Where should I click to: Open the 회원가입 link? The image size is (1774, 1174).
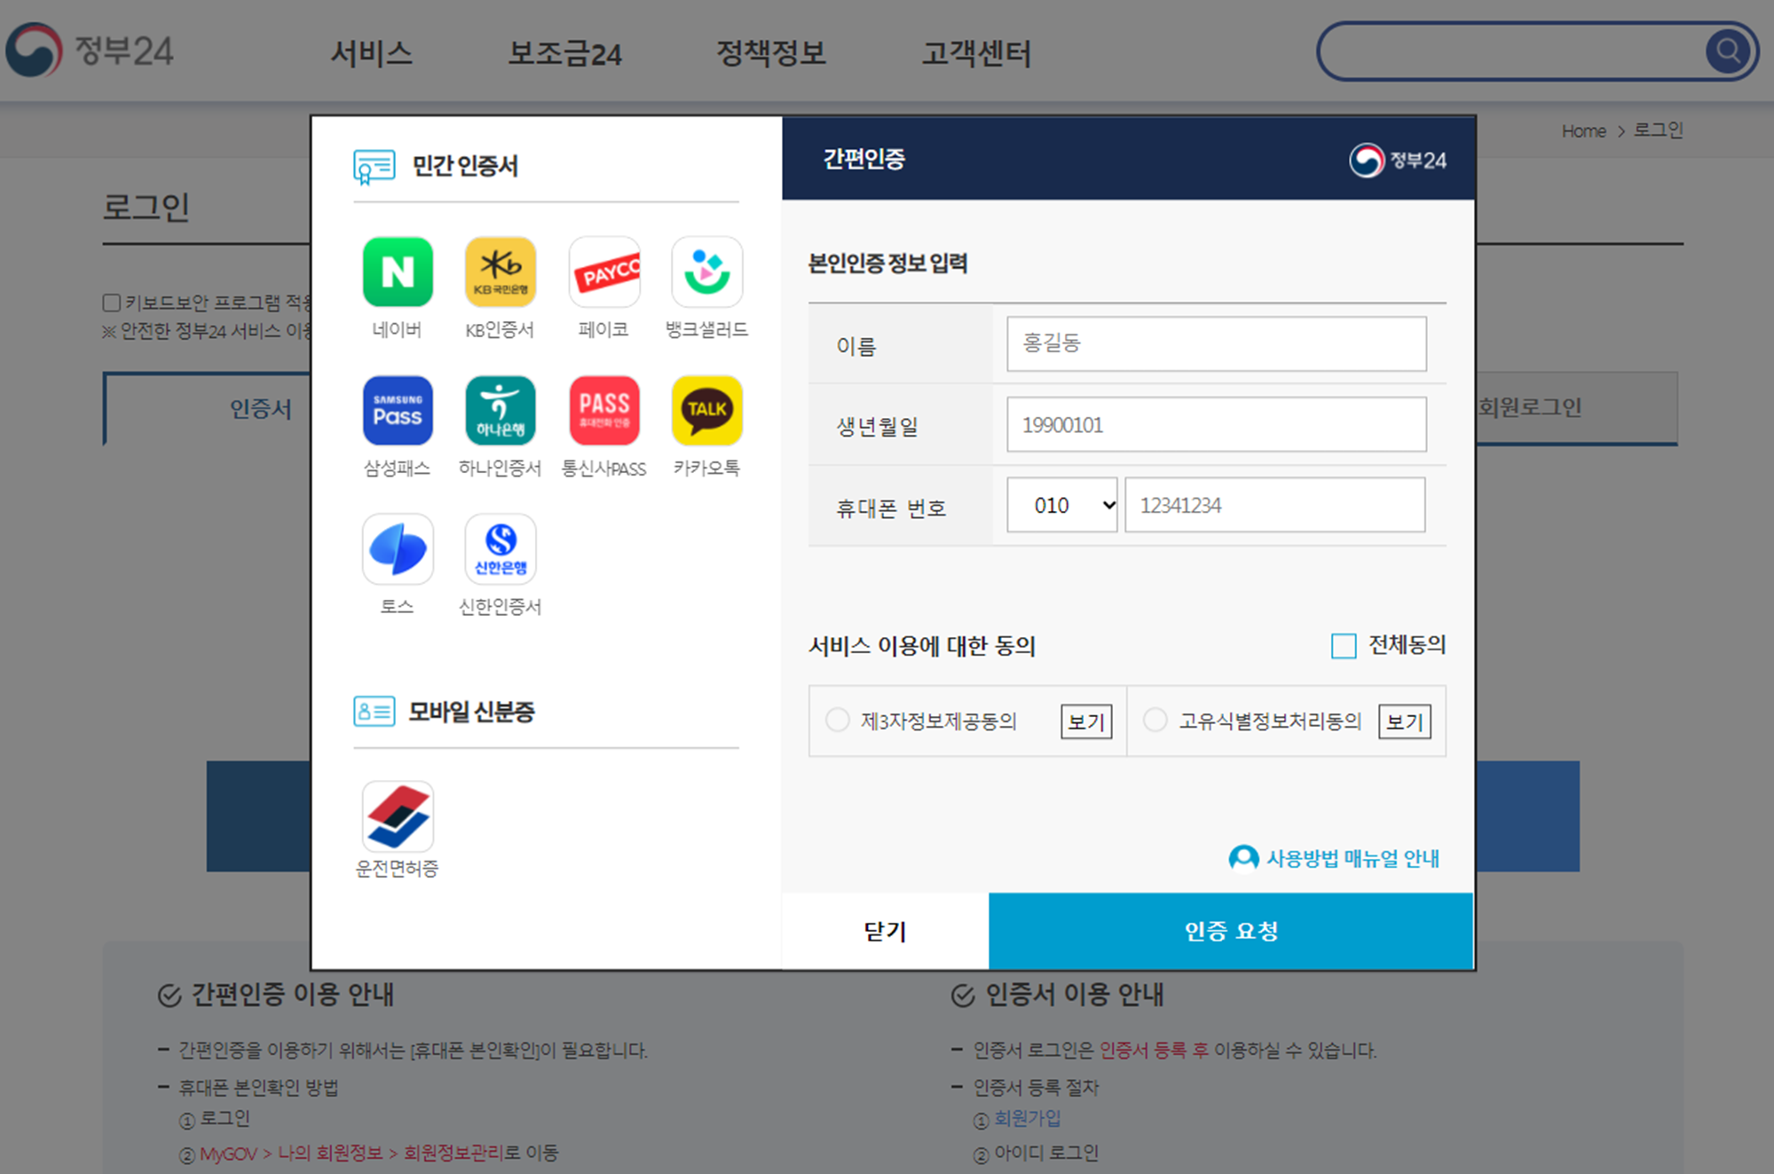[x=1025, y=1119]
